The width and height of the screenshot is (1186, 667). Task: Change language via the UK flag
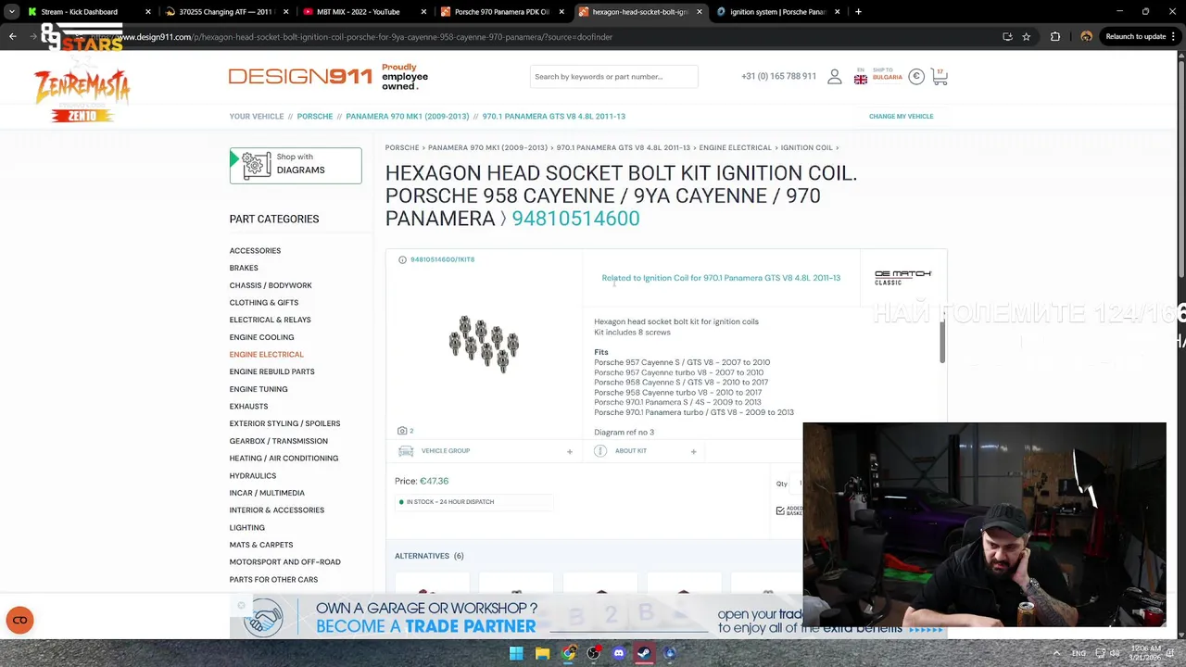(861, 80)
